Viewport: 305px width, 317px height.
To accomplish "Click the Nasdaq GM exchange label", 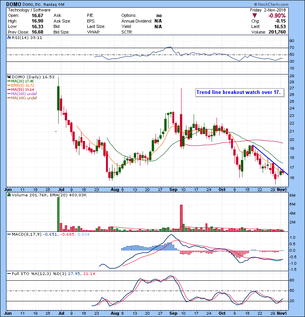I will coord(54,5).
